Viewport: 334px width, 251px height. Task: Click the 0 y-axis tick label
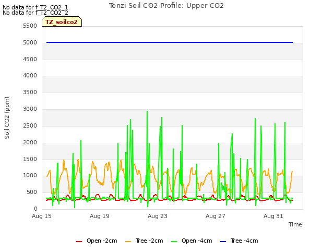pyautogui.click(x=35, y=209)
